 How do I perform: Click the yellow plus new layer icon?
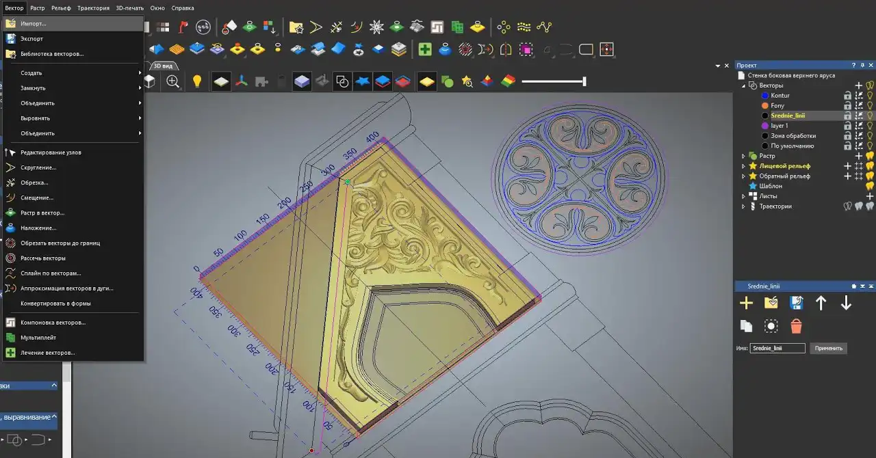[746, 303]
